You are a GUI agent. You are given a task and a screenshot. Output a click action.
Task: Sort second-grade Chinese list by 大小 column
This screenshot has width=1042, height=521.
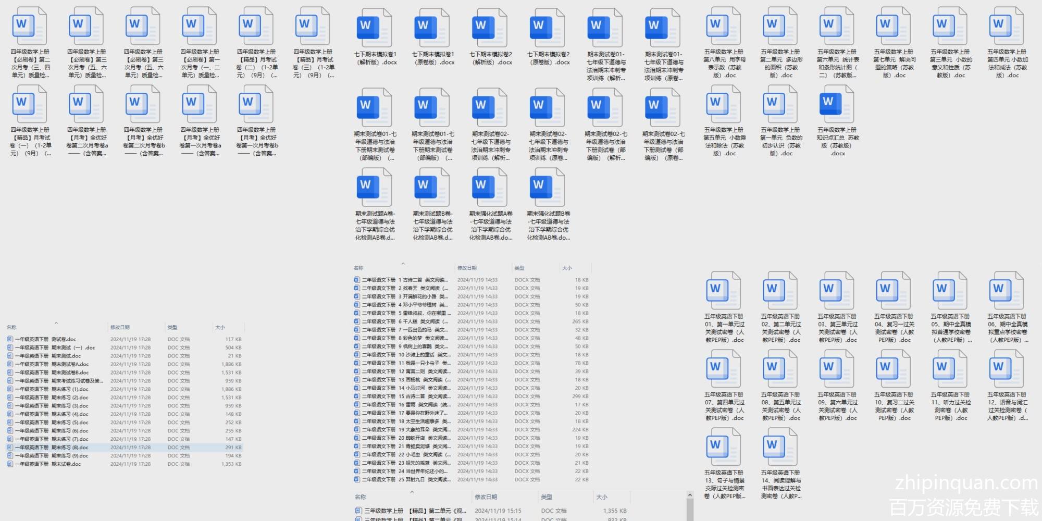click(x=567, y=268)
